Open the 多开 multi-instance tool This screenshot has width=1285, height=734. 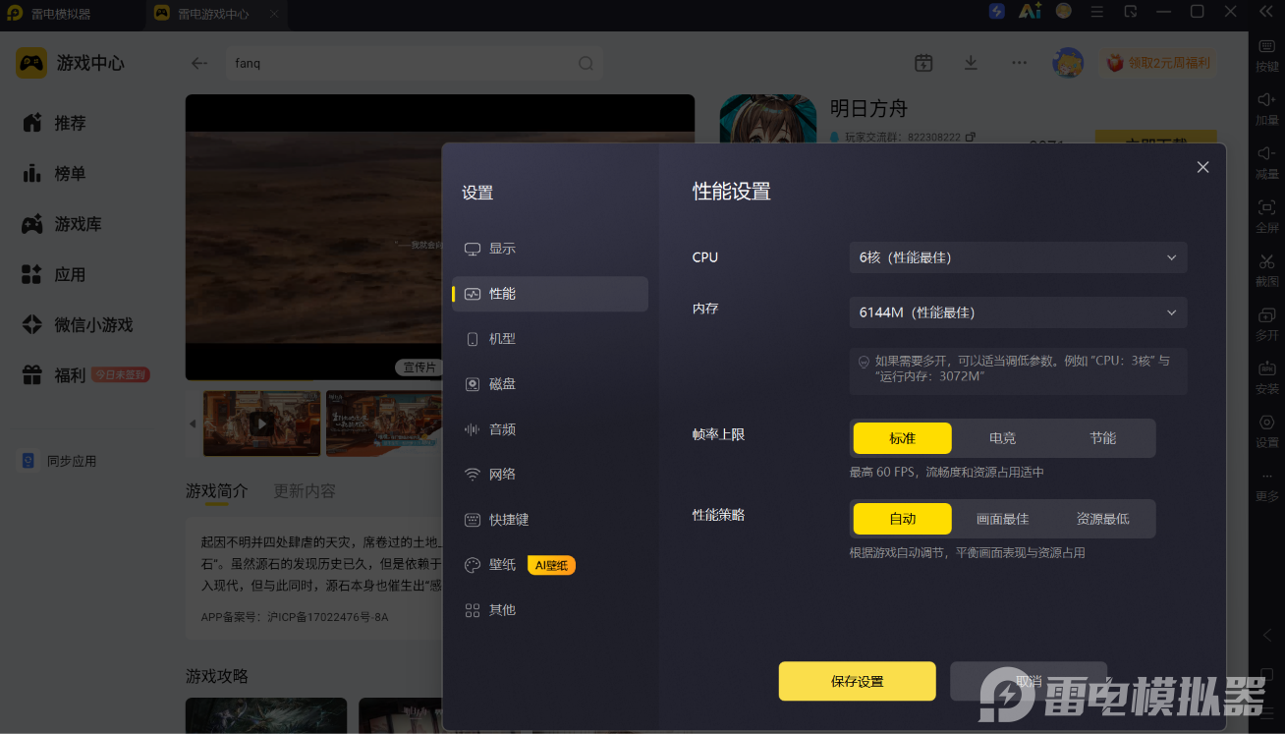pyautogui.click(x=1267, y=324)
